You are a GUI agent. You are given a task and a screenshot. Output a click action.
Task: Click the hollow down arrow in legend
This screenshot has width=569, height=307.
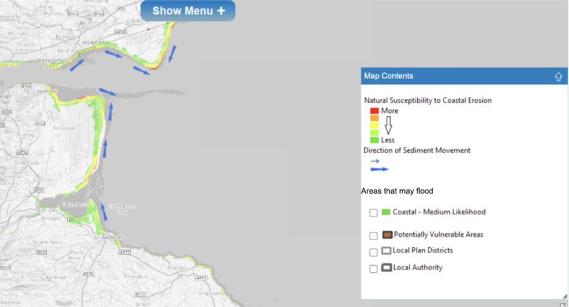388,126
